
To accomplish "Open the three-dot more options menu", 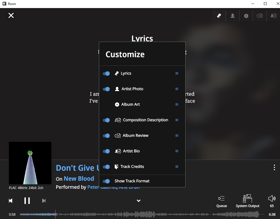I will [274, 167].
